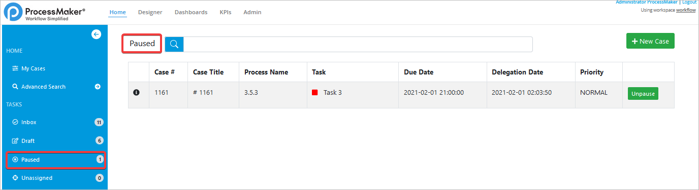Unpause case 1161

(x=643, y=94)
